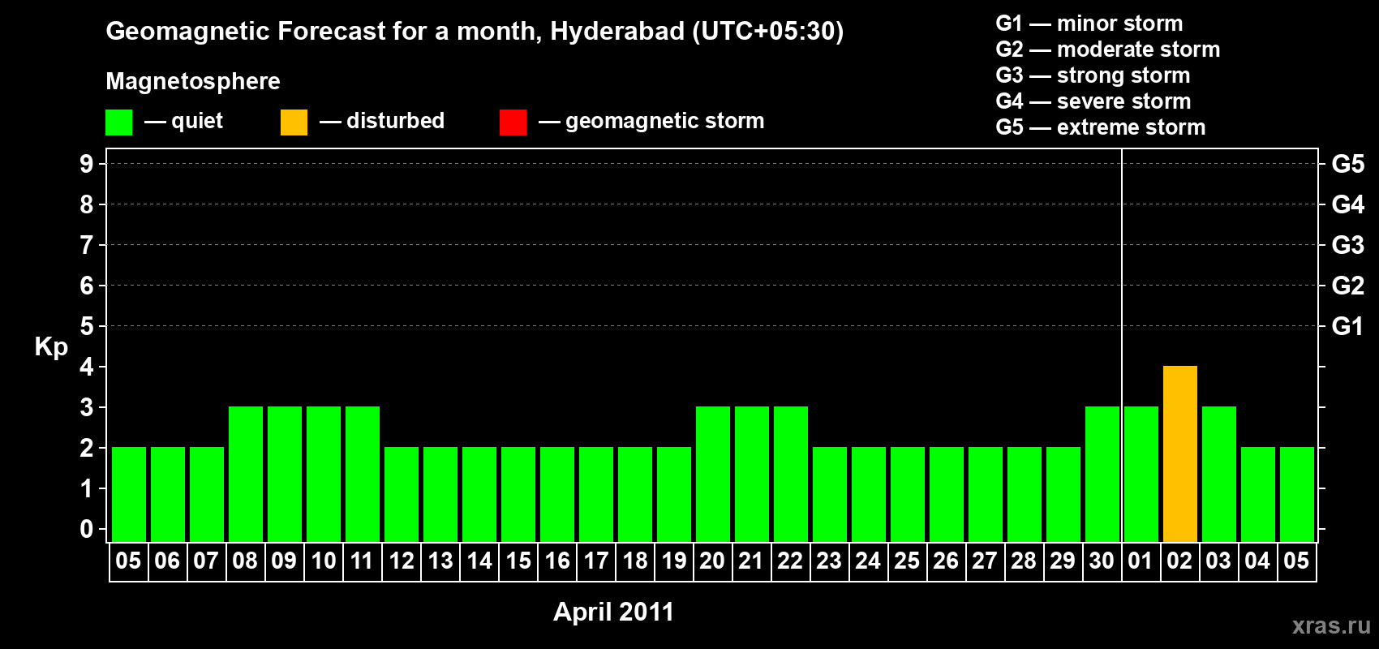Click the date label 02
The height and width of the screenshot is (649, 1379).
coord(1179,561)
